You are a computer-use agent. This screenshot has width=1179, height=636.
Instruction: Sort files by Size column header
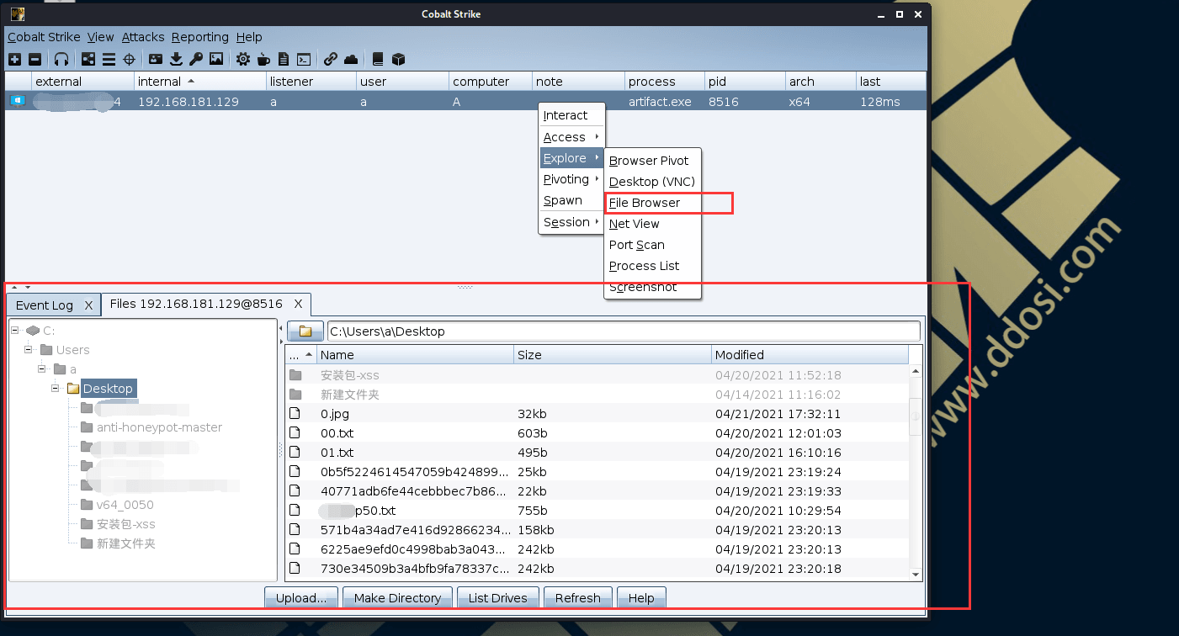[613, 355]
